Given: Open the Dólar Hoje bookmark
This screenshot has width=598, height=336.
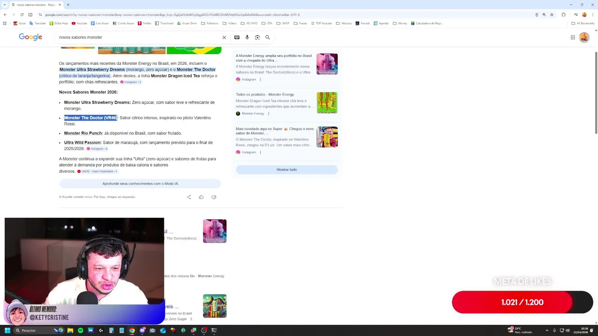Looking at the screenshot, I should (x=58, y=23).
